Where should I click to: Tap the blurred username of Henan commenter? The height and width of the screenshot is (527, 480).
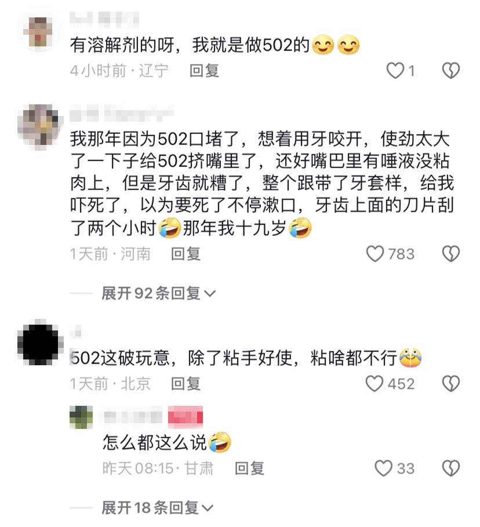pos(122,112)
